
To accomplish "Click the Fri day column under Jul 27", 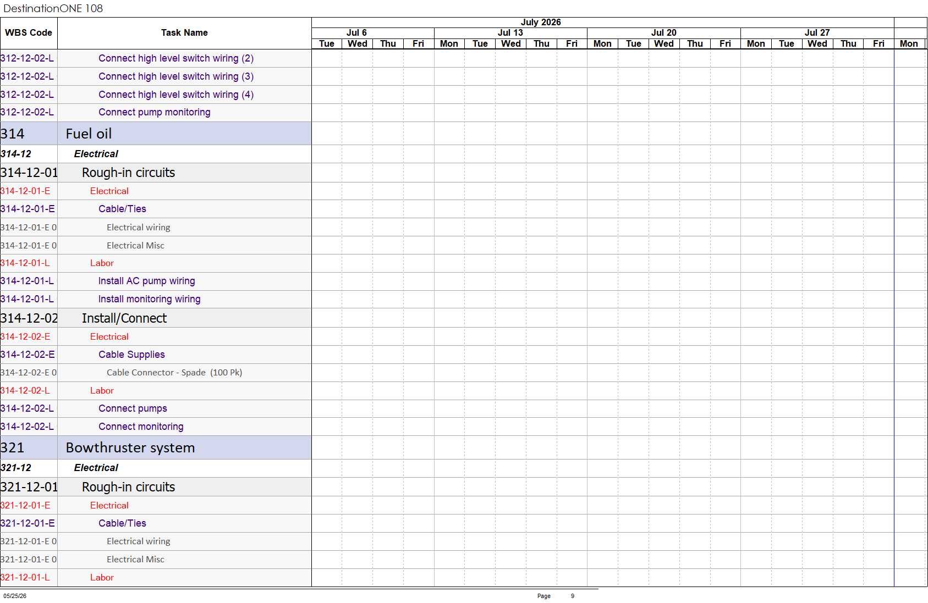I will click(879, 44).
